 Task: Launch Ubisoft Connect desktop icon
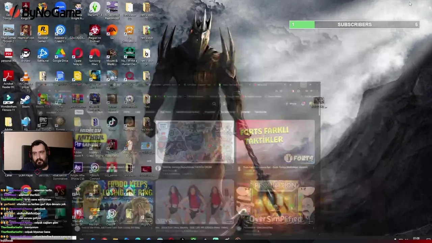coord(95,171)
